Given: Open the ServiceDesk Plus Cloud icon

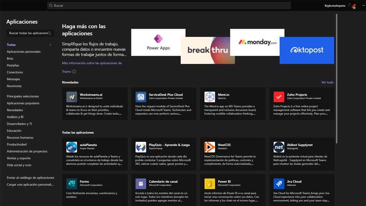Looking at the screenshot, I should (140, 97).
